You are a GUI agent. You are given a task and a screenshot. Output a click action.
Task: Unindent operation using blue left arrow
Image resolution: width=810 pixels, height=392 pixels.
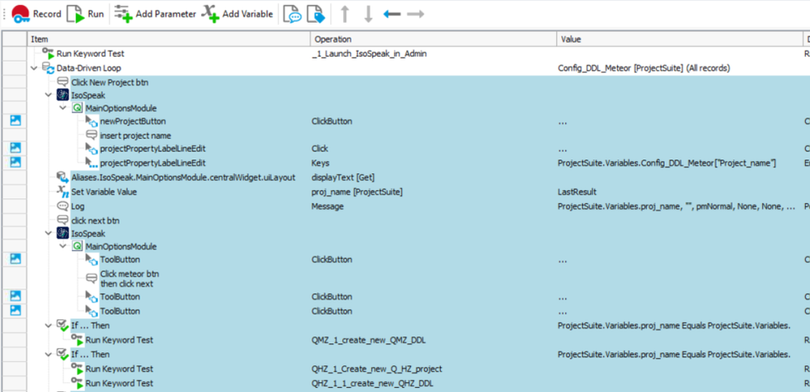392,15
